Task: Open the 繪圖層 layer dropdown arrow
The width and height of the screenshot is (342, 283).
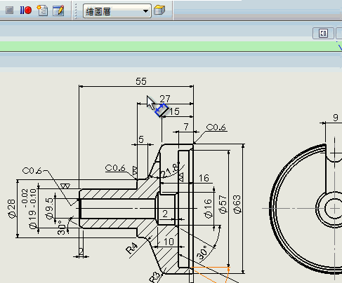Action: pos(145,11)
